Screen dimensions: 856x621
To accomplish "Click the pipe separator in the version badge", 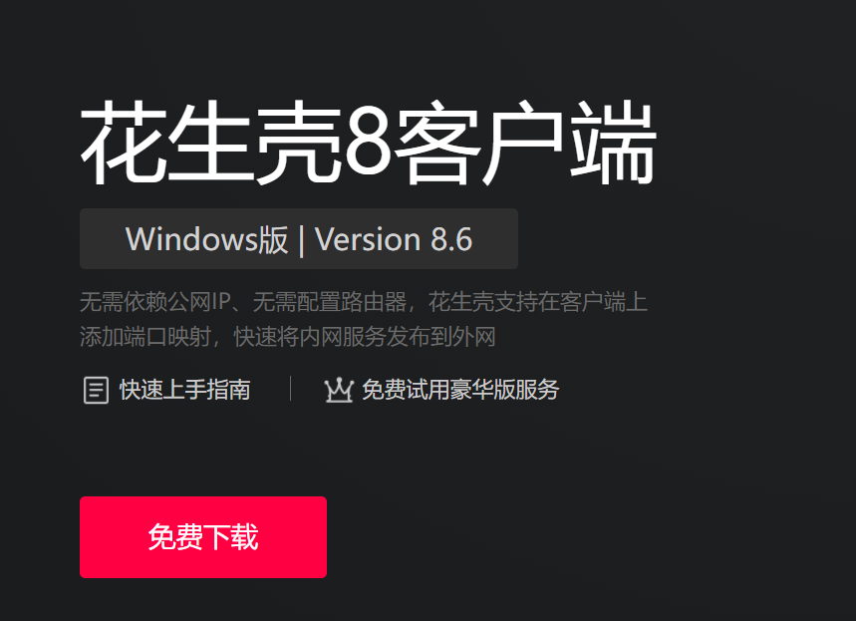I will [301, 240].
